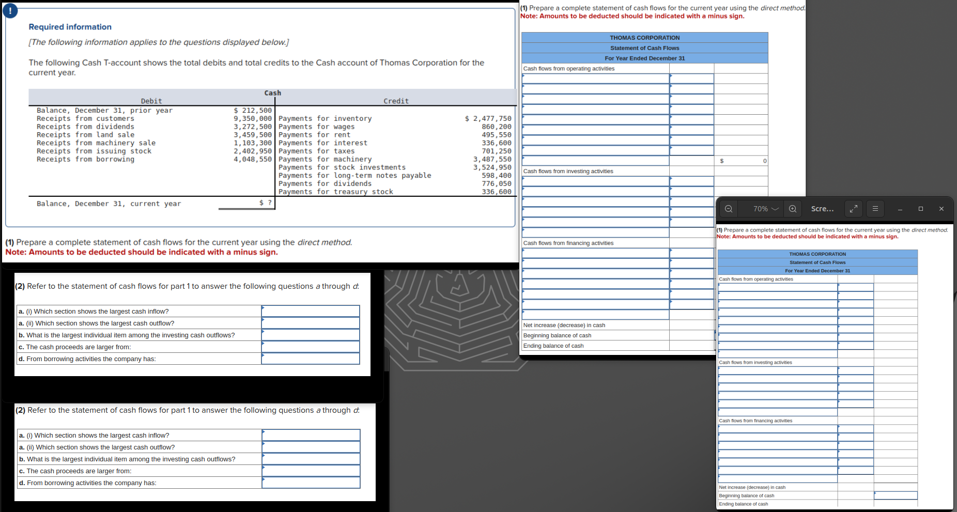Click amount cell beside Ending balance of cash

tap(691, 346)
